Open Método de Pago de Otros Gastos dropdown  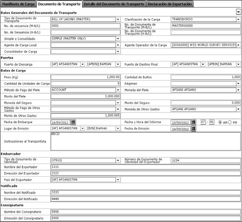tap(118, 109)
